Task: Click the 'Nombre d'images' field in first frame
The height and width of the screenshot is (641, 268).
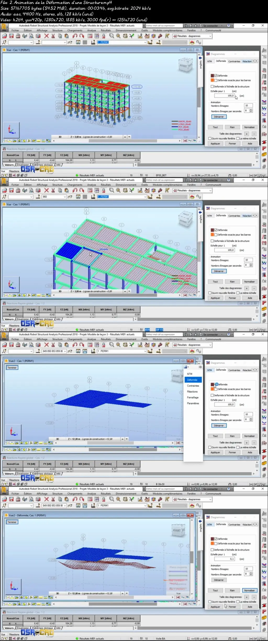Action: point(248,105)
